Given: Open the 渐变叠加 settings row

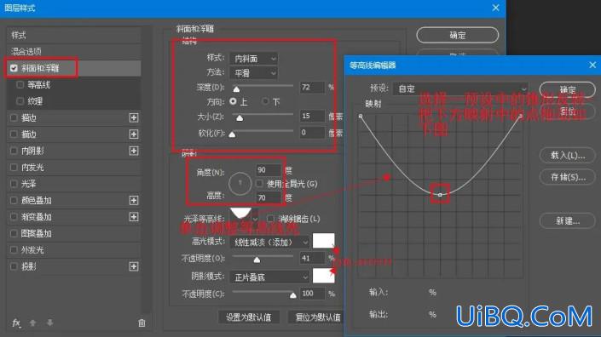Looking at the screenshot, I should click(x=73, y=217).
